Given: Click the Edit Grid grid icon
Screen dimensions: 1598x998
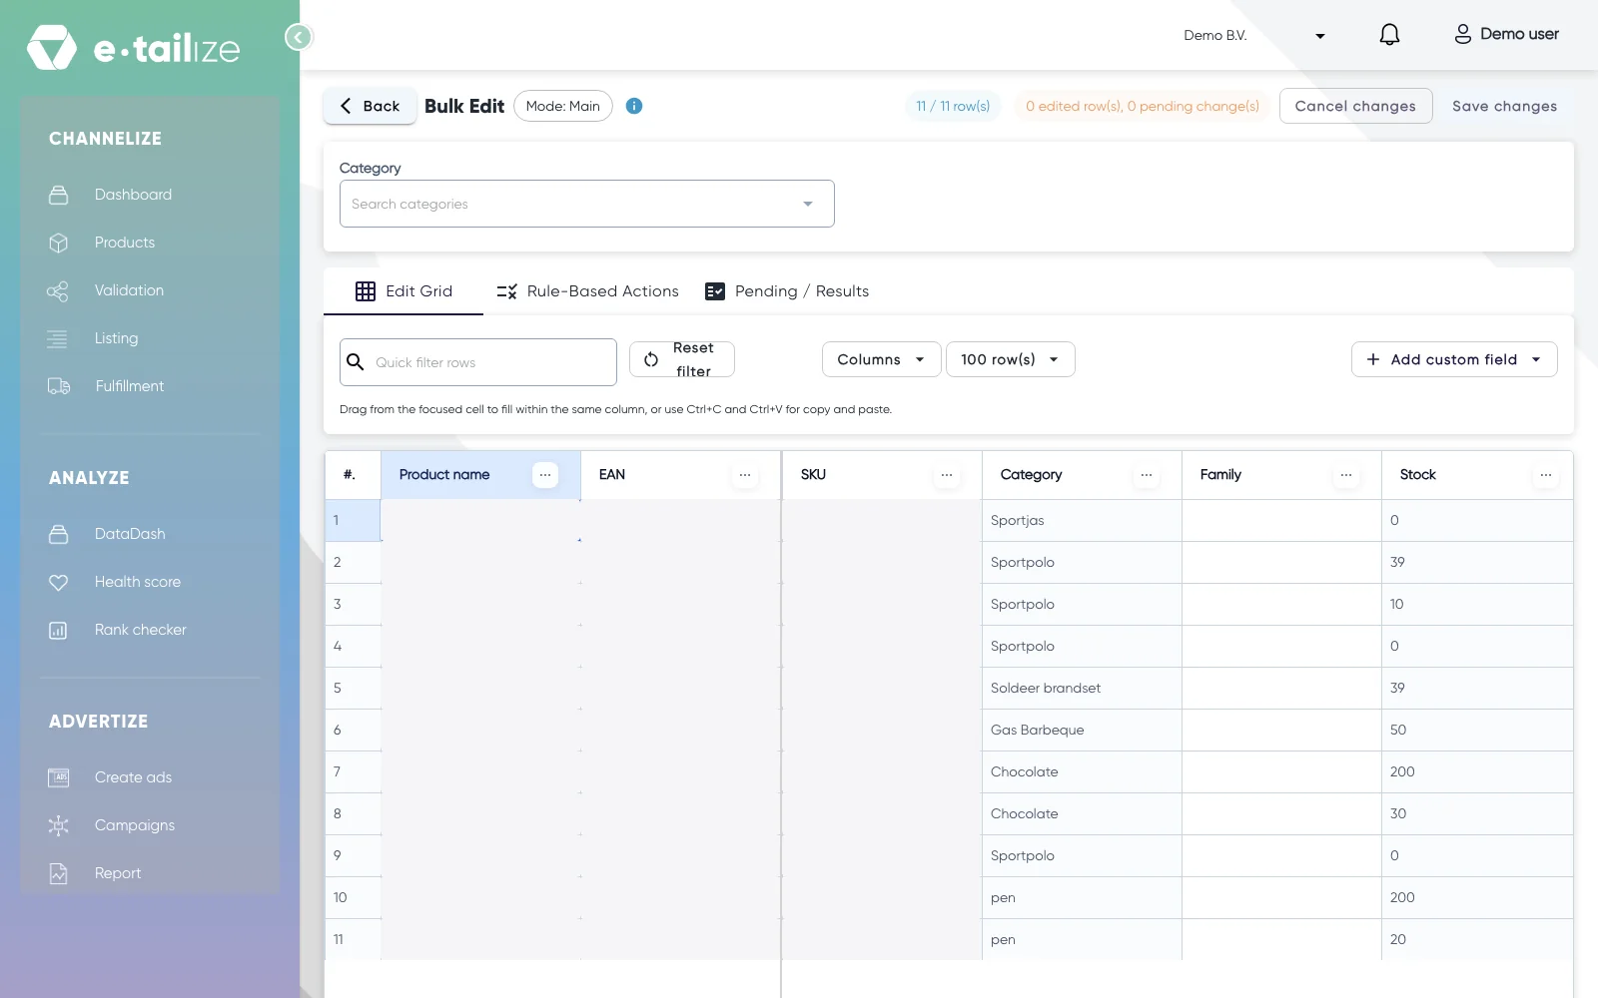Looking at the screenshot, I should 366,291.
